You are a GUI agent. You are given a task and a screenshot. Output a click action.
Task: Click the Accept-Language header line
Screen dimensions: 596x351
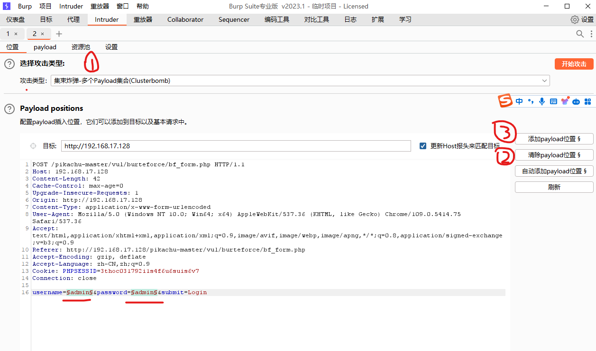pyautogui.click(x=91, y=264)
